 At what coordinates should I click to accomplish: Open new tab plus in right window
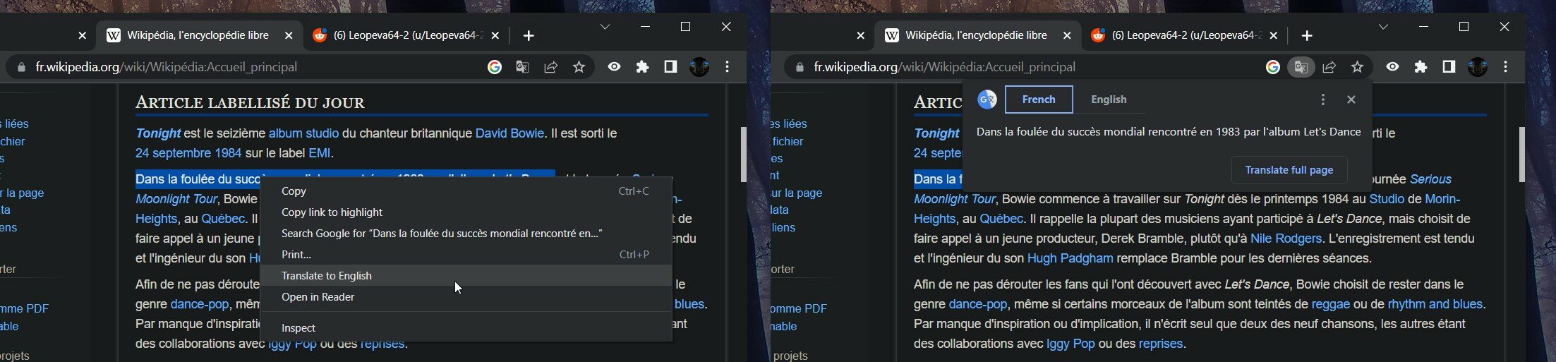click(1307, 35)
